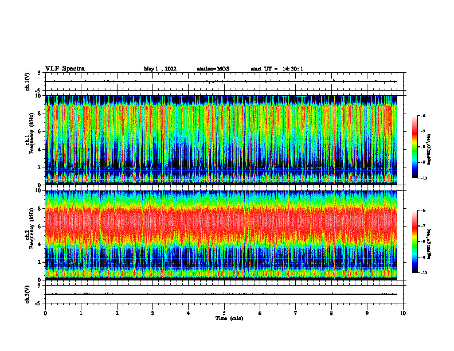Click the "ch.3(V)" waveform axis label
The image size is (454, 351).
27,294
